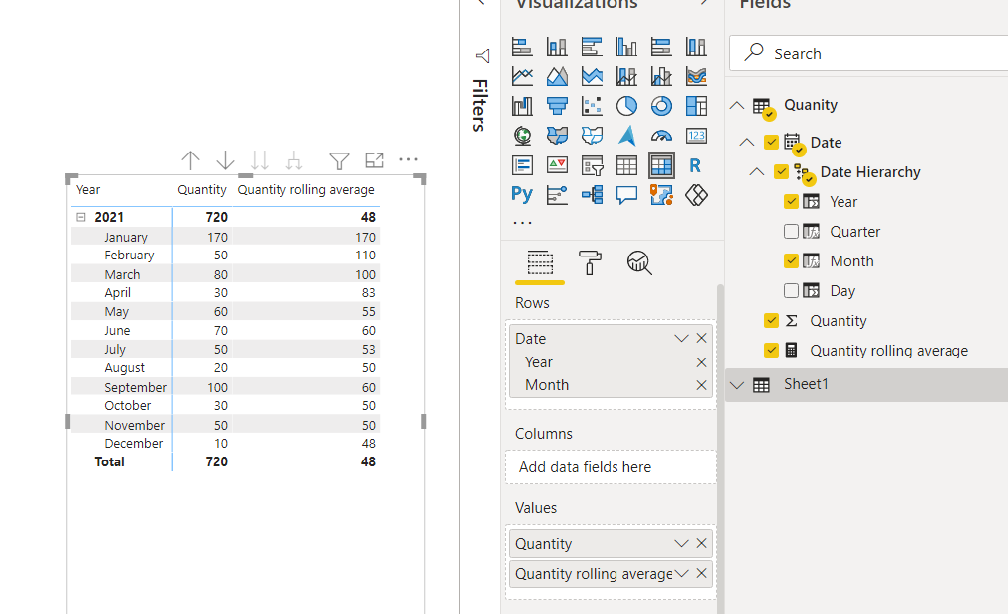
Task: Select the Clustered bar chart visual
Action: [592, 47]
